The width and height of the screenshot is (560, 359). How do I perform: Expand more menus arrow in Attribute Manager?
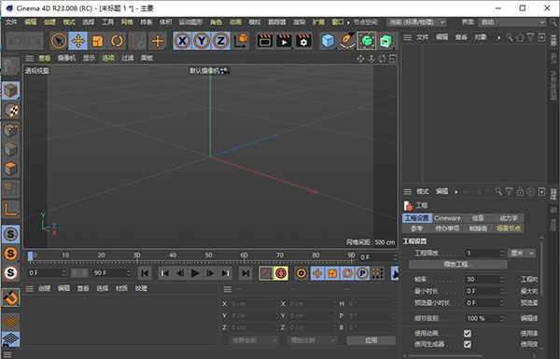pyautogui.click(x=456, y=192)
